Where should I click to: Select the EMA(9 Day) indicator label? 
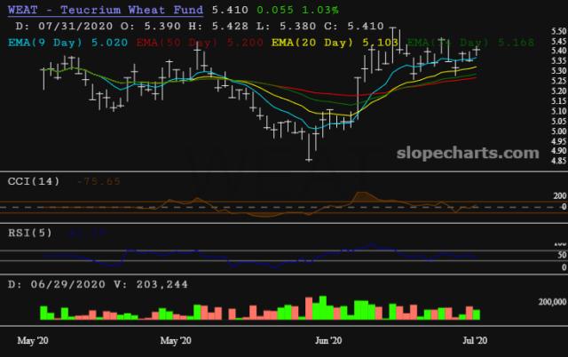click(43, 42)
